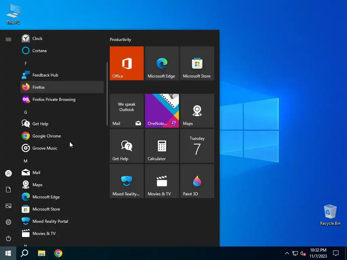The image size is (347, 260).
Task: Click the Productivity group title
Action: tap(120, 40)
